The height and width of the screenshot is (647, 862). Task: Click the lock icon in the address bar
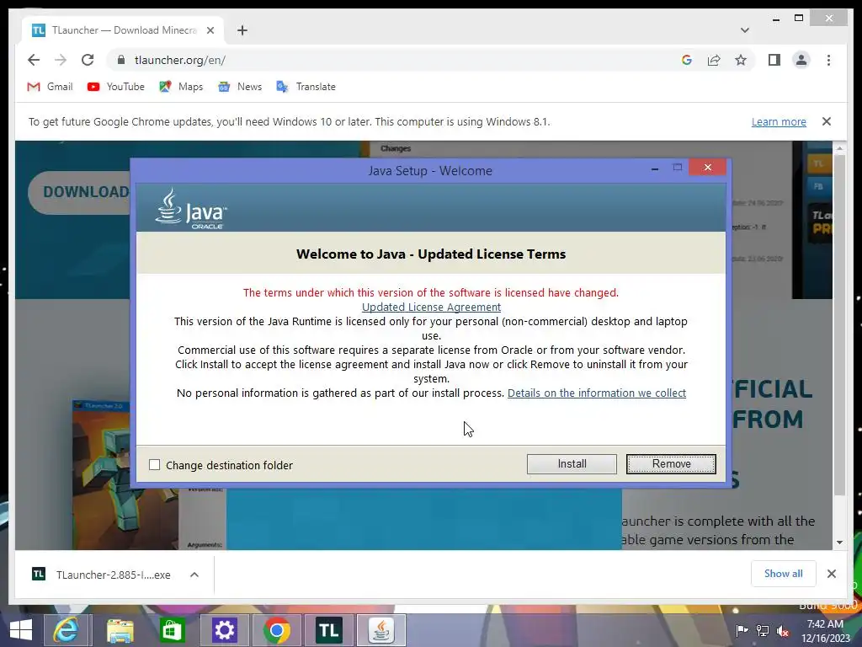121,60
